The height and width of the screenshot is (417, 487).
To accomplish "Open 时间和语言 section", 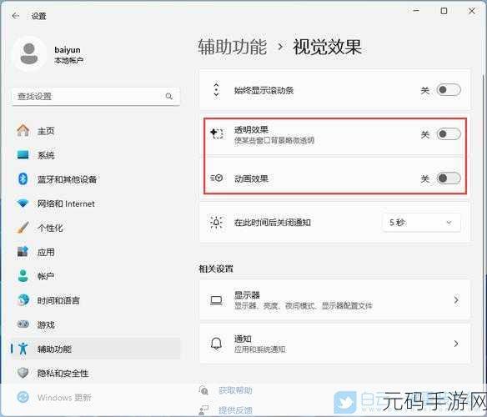I will point(96,300).
